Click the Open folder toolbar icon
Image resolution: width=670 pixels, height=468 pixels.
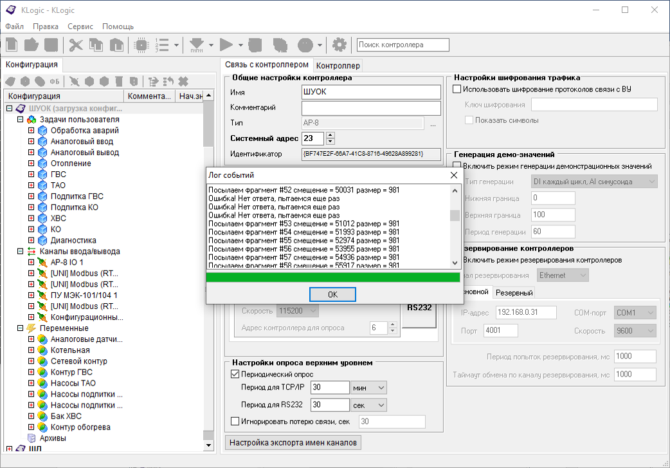click(x=32, y=44)
